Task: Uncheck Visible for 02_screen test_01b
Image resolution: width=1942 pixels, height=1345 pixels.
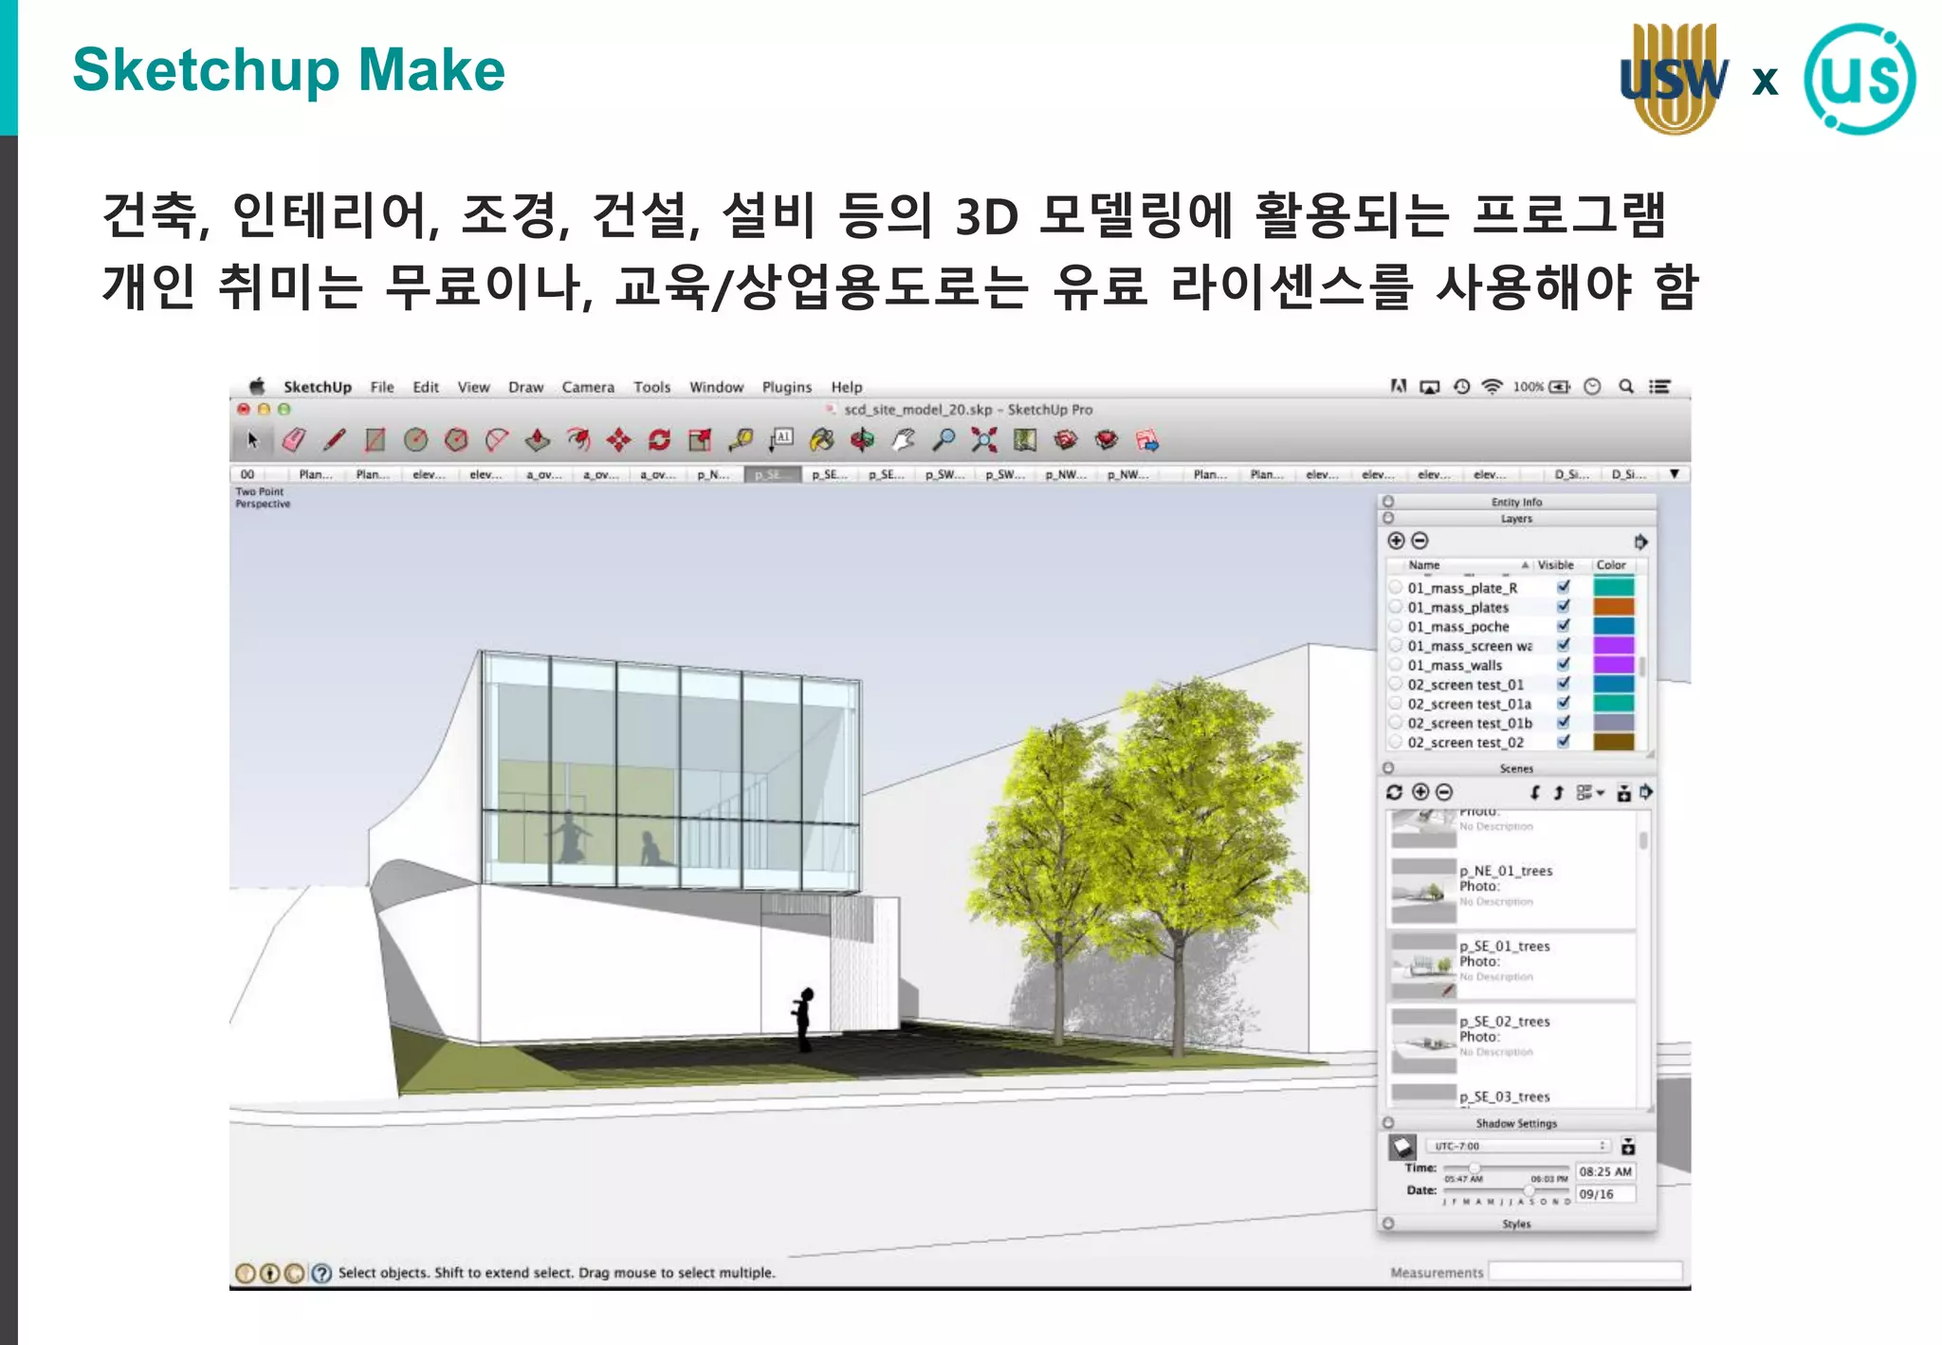Action: click(1564, 723)
